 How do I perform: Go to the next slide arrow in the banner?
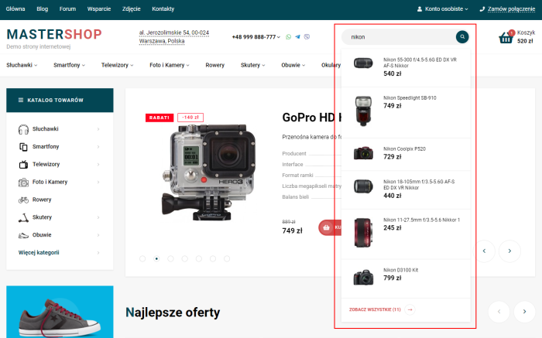click(509, 251)
